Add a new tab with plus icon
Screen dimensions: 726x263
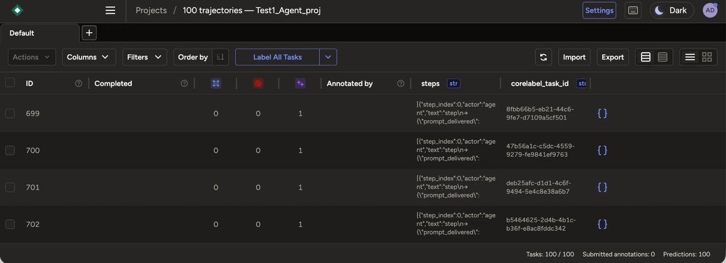pyautogui.click(x=89, y=33)
